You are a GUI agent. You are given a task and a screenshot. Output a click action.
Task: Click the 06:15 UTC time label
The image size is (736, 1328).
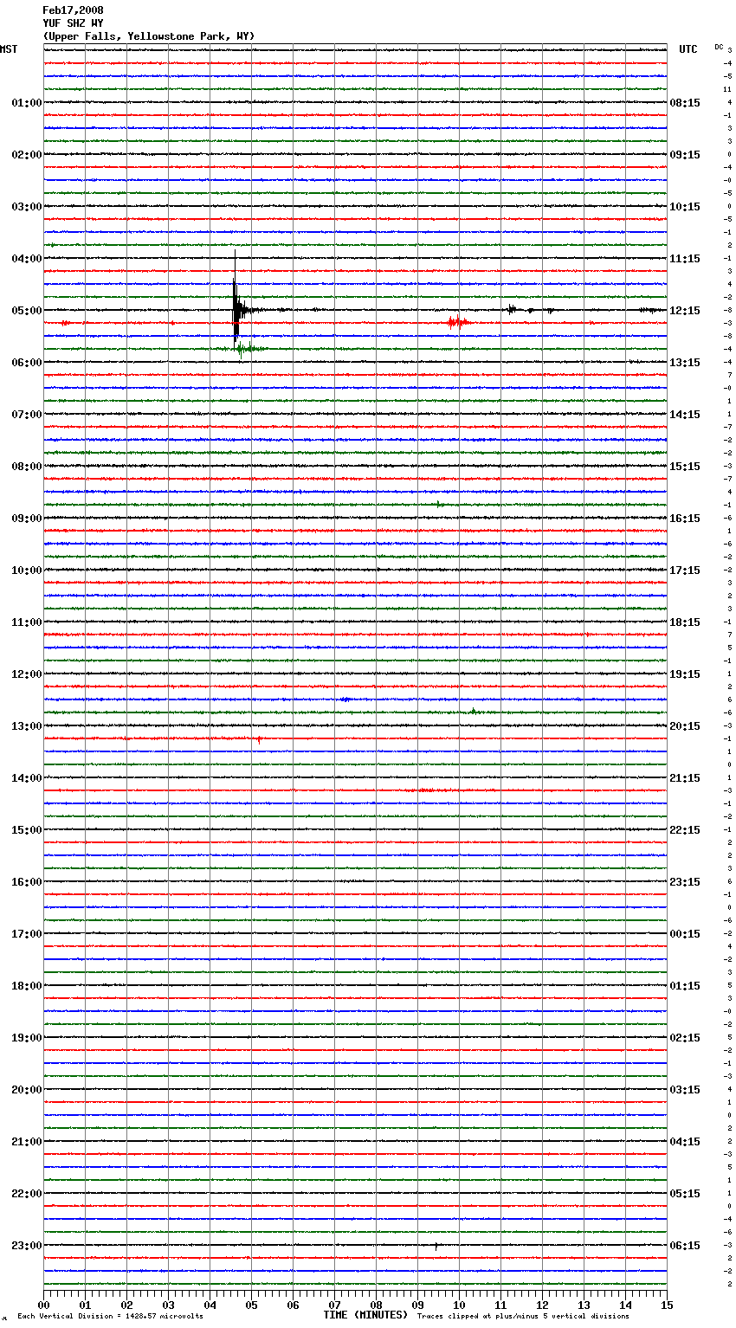[x=685, y=1246]
